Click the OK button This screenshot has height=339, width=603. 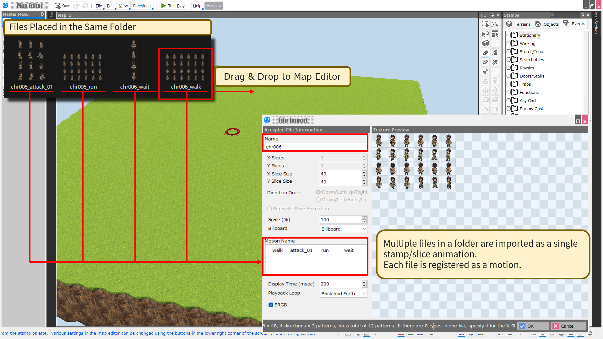point(533,326)
